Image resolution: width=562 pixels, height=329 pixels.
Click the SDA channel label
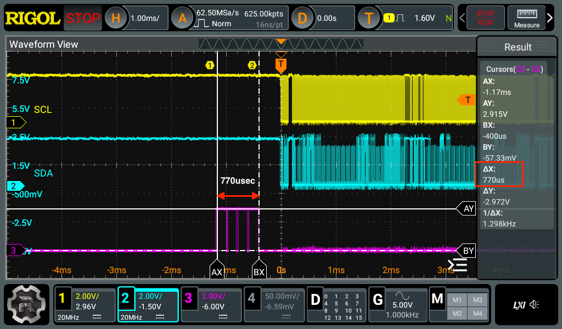(43, 173)
